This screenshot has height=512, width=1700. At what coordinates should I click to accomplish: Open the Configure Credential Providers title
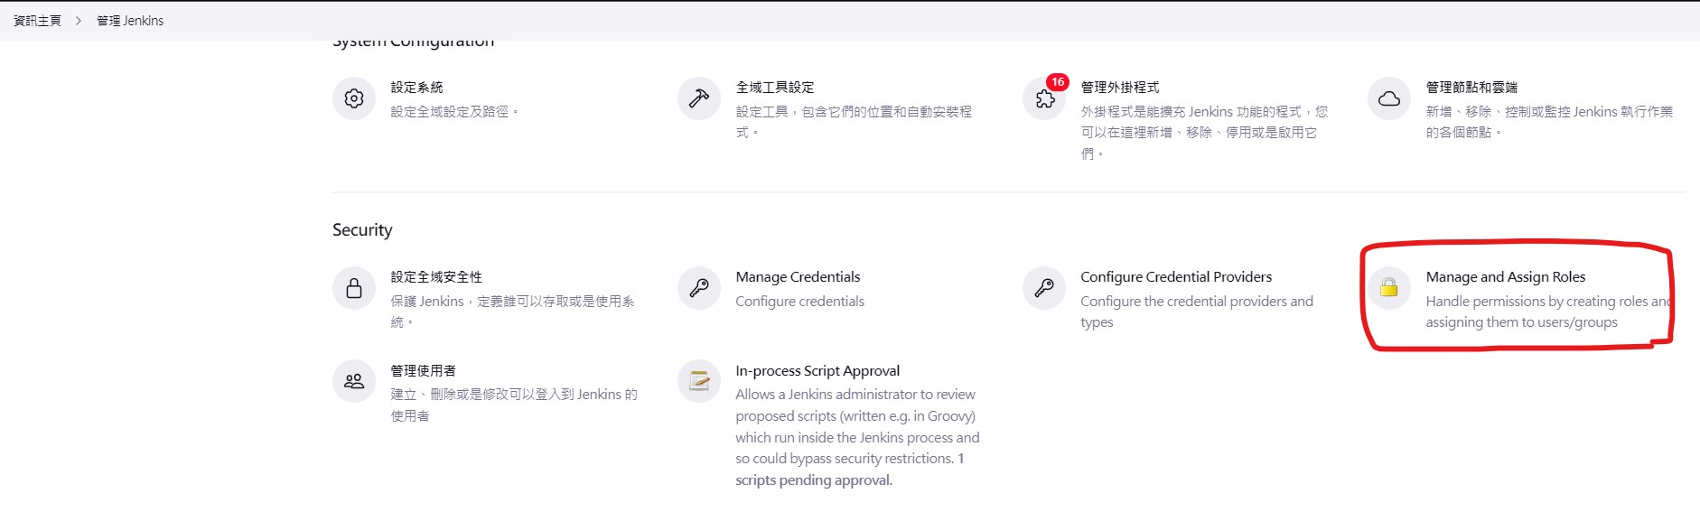(x=1176, y=277)
